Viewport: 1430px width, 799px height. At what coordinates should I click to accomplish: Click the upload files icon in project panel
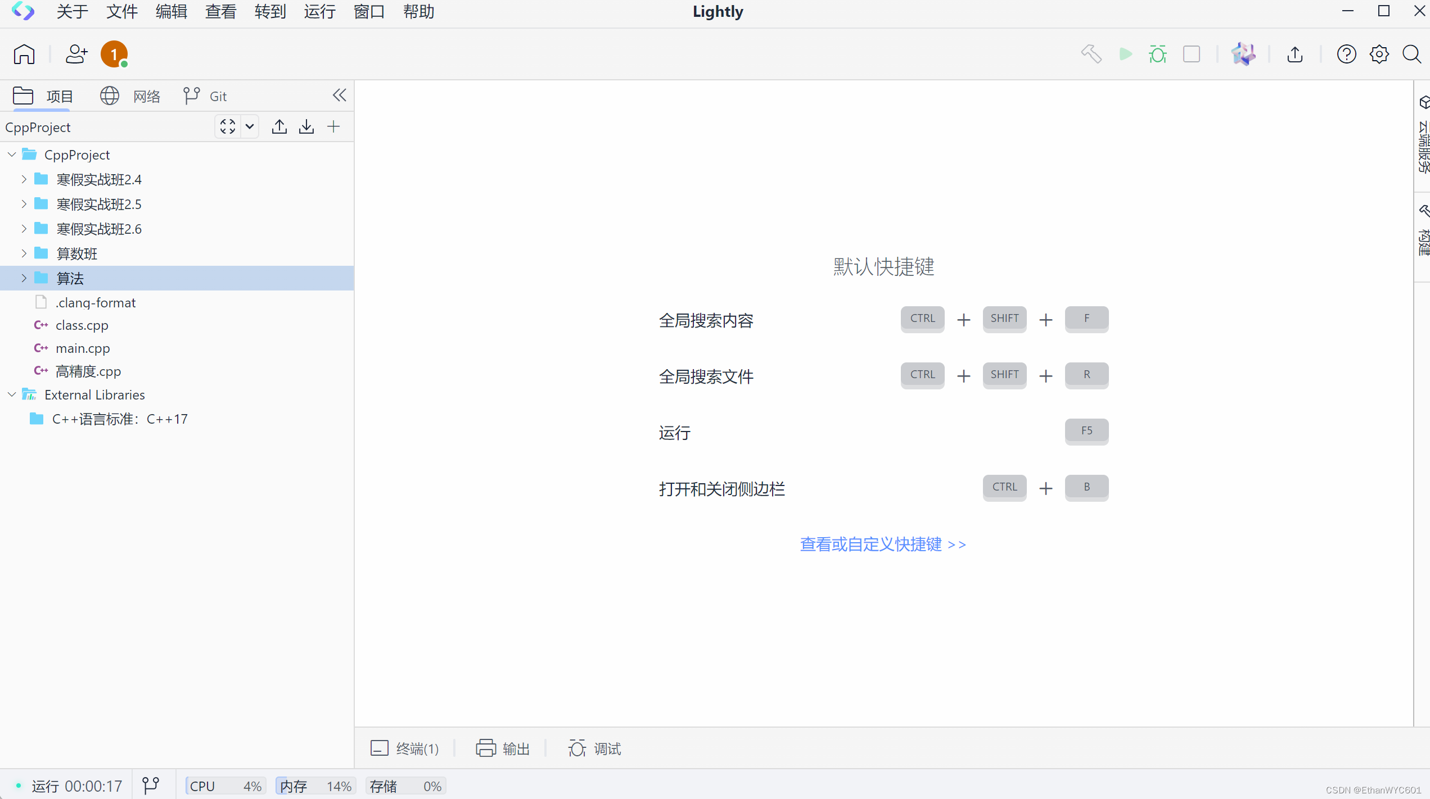[279, 127]
